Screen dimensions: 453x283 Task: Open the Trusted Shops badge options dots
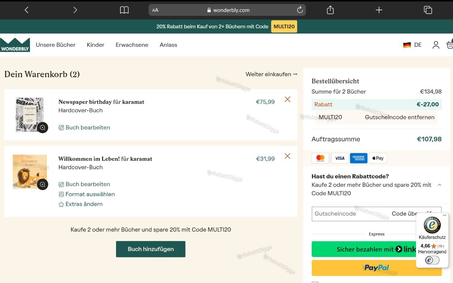(445, 215)
